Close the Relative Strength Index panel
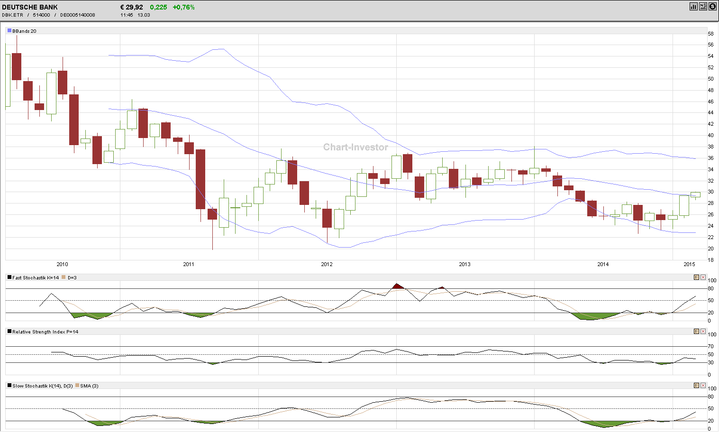This screenshot has height=434, width=719. [703, 332]
